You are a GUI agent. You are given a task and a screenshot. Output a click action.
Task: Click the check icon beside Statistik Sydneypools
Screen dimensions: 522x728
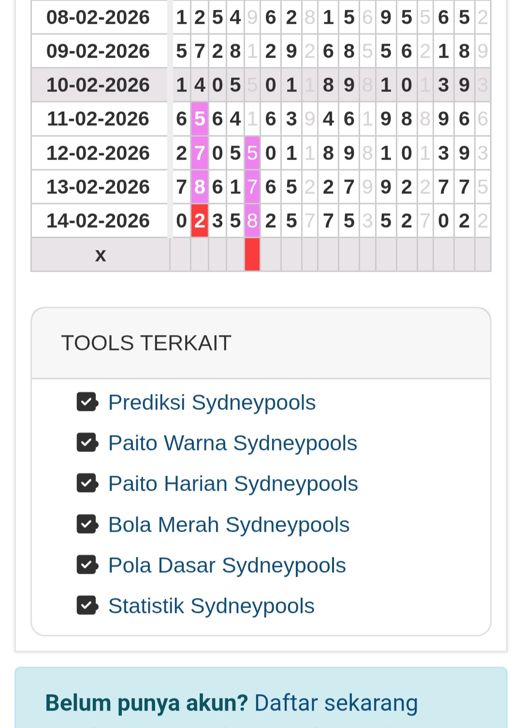click(x=87, y=605)
